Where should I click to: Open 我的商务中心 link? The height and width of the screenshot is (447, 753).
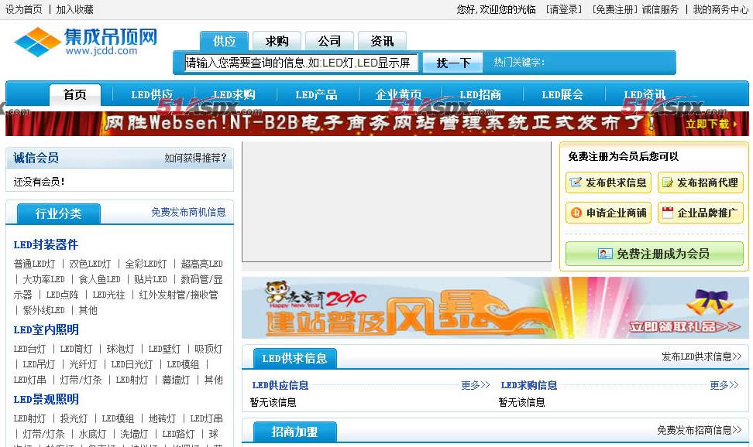(720, 9)
